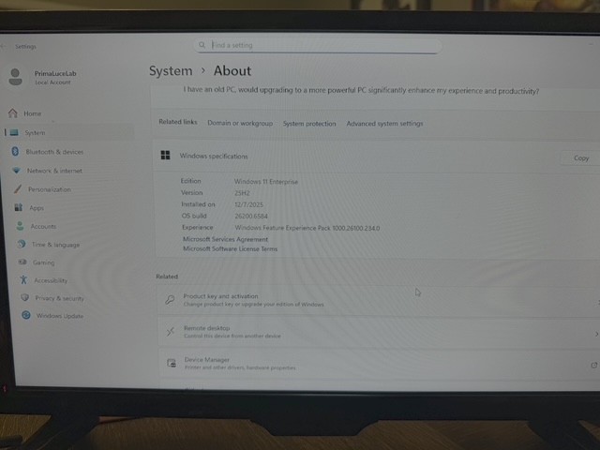
Task: Go to Network & internet page
Action: point(53,171)
